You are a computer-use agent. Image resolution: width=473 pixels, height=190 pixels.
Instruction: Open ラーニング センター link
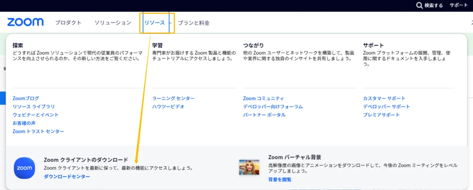pos(173,98)
